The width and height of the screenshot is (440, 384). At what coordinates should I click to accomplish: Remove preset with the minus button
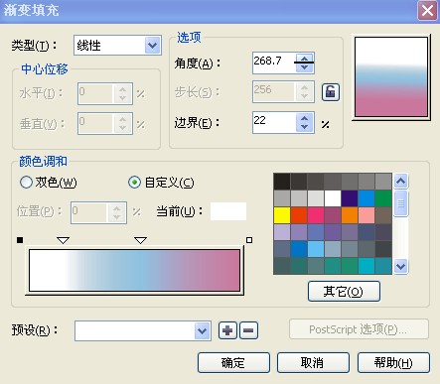[x=248, y=330]
